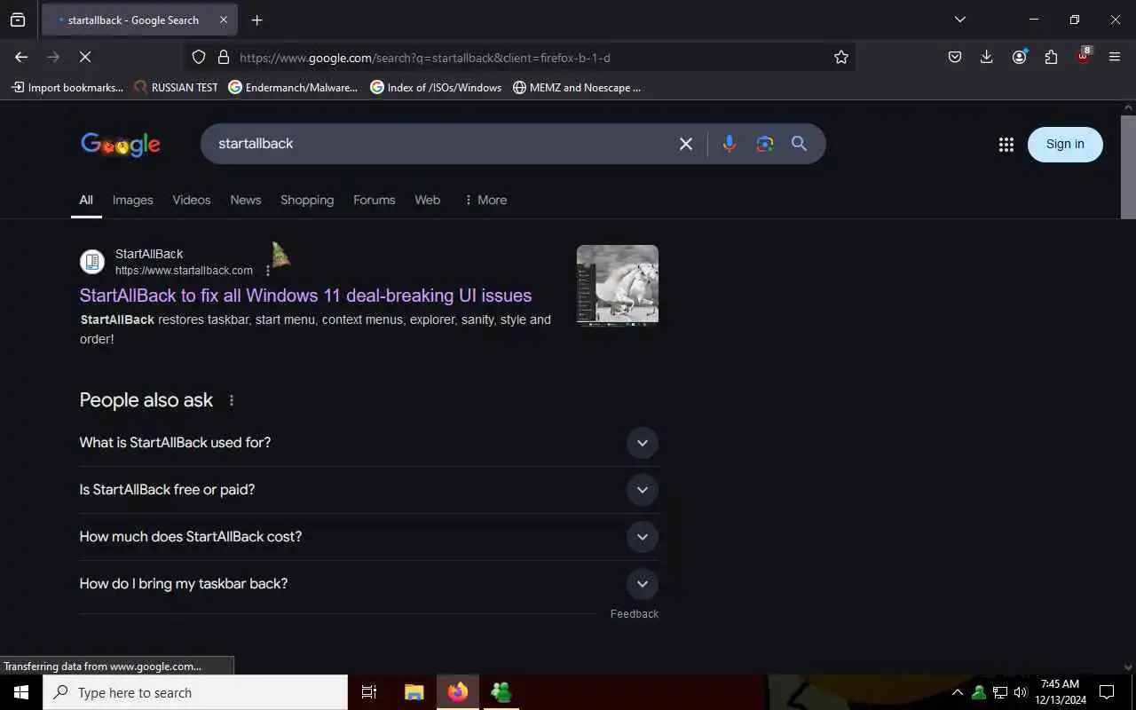Search by image with Google Lens
This screenshot has width=1136, height=710.
tap(764, 144)
